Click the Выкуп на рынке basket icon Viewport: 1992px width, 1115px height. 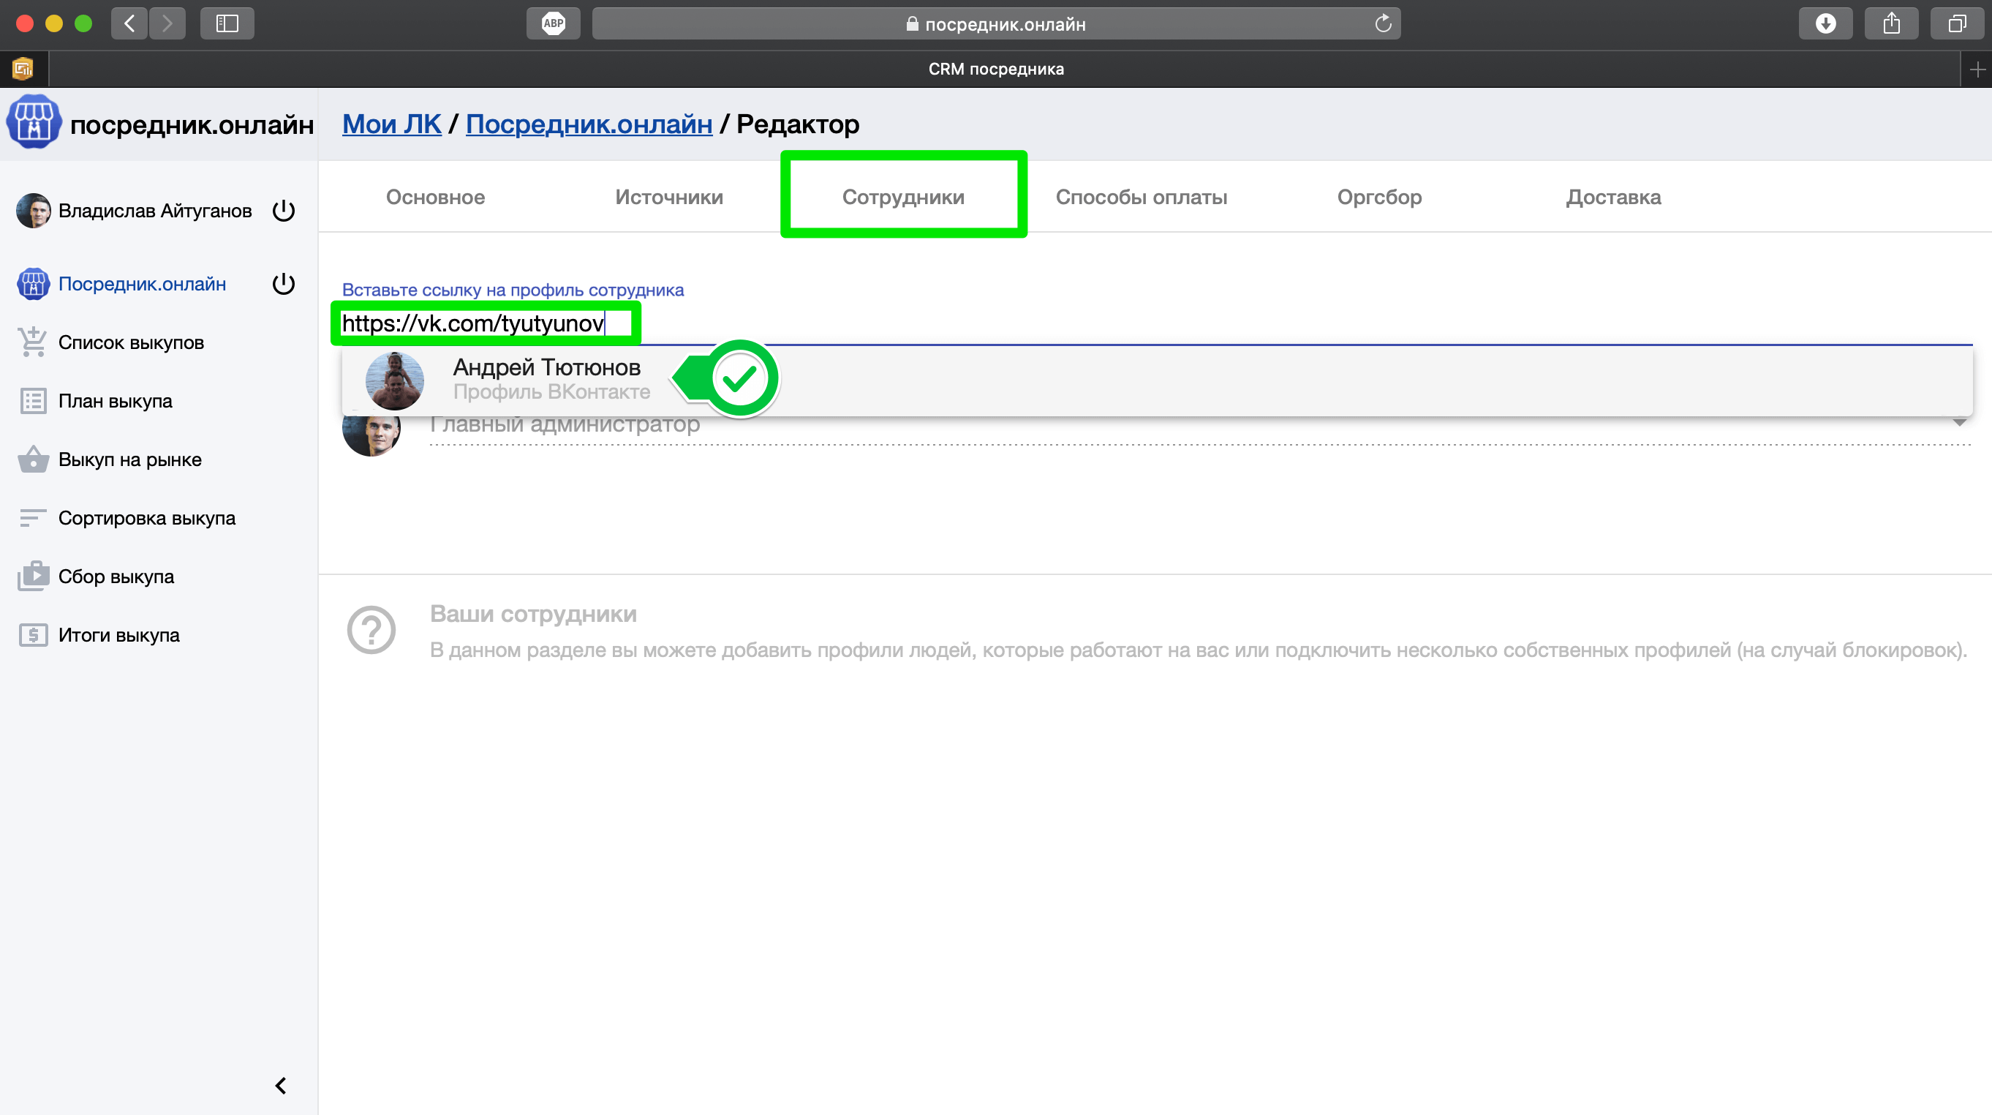[32, 459]
